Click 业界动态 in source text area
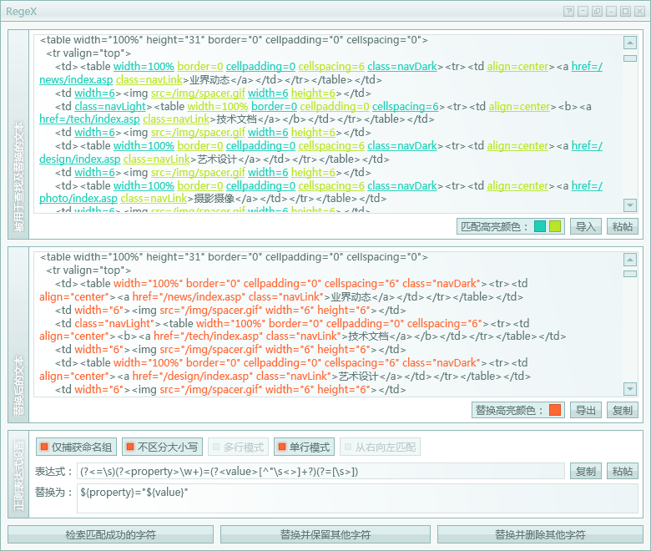Screen dimensions: 651x551 (x=209, y=79)
